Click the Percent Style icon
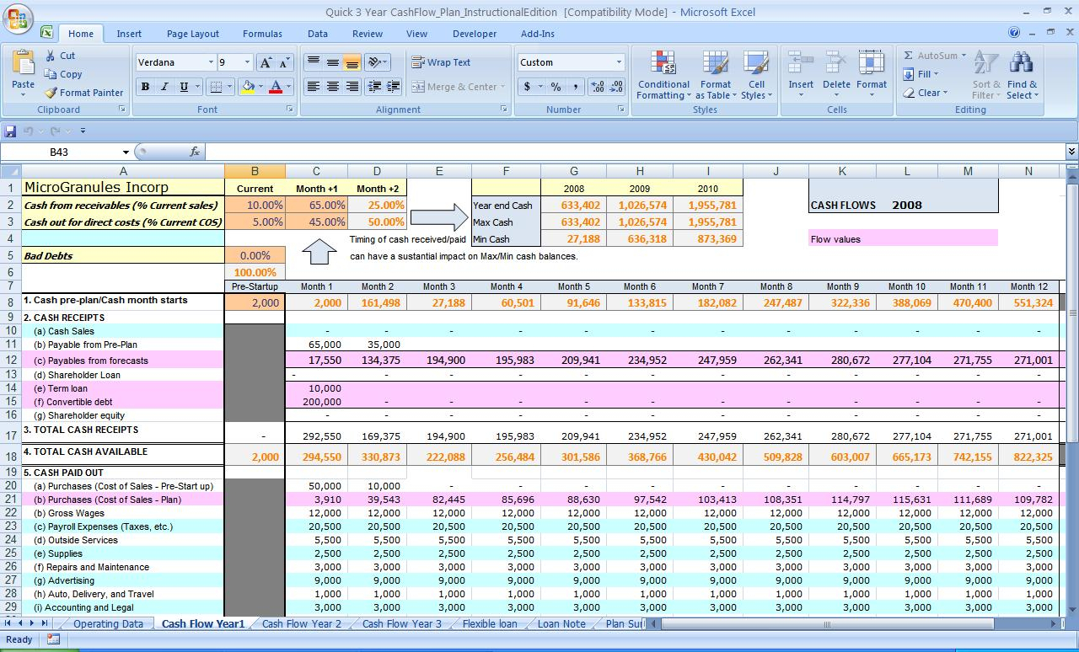 556,87
